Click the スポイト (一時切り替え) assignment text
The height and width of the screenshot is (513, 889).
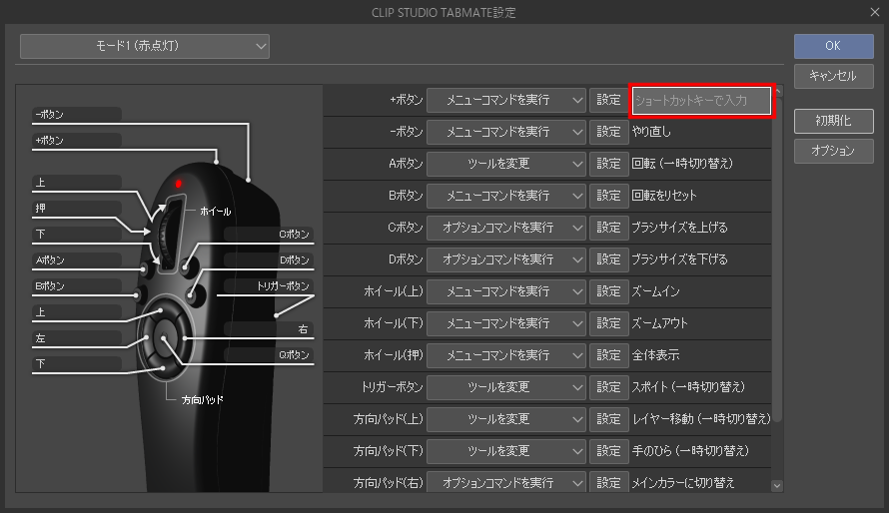(689, 387)
